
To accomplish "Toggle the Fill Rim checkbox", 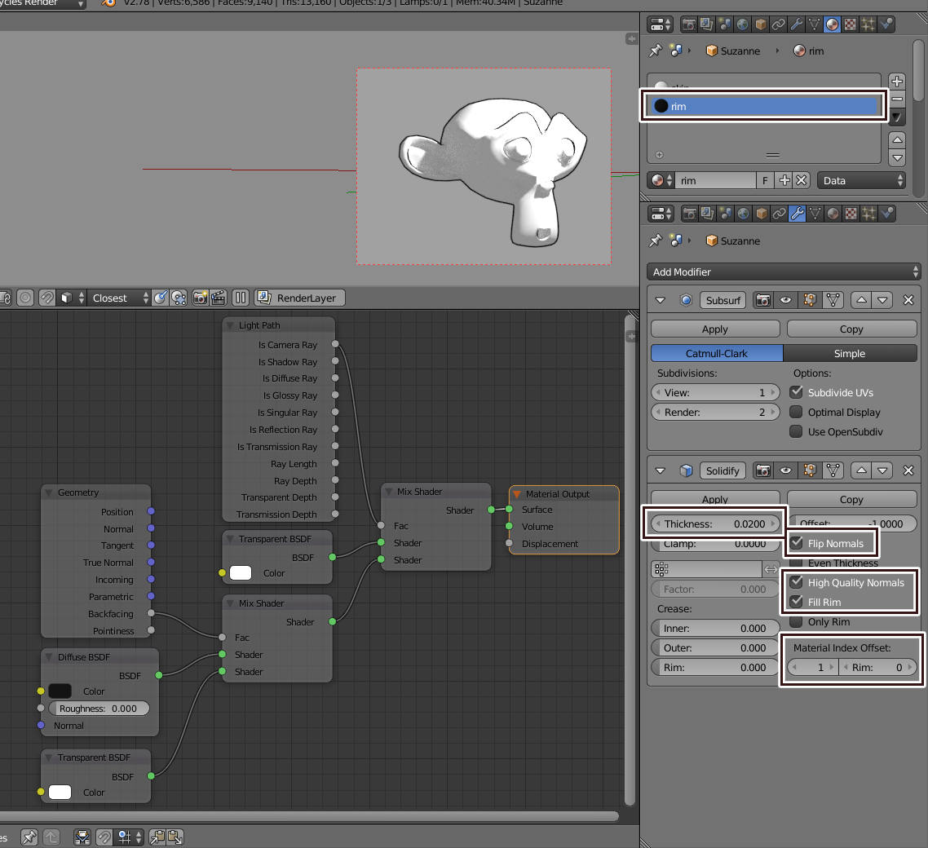I will 797,602.
